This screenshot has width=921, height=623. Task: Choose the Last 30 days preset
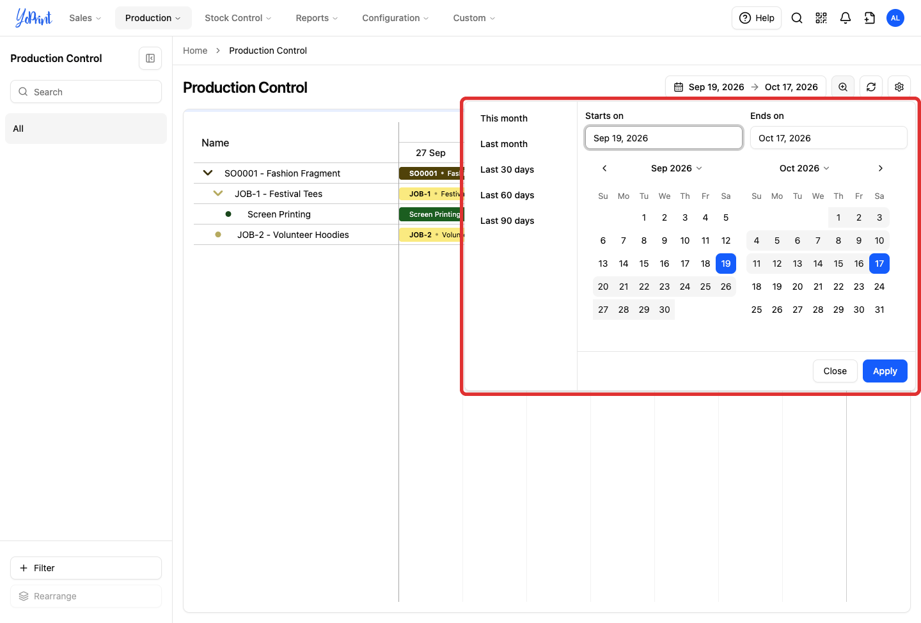[x=507, y=170]
